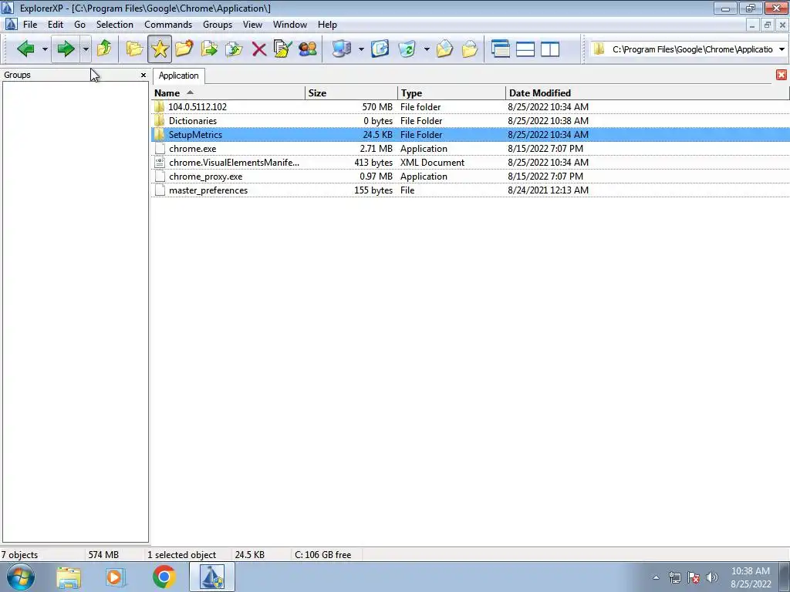Click the green Back arrow
790x592 pixels.
(x=25, y=49)
